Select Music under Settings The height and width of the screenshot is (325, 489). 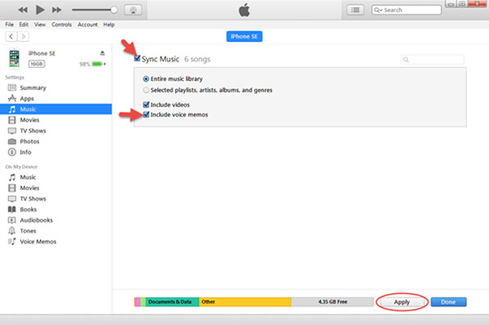coord(56,109)
